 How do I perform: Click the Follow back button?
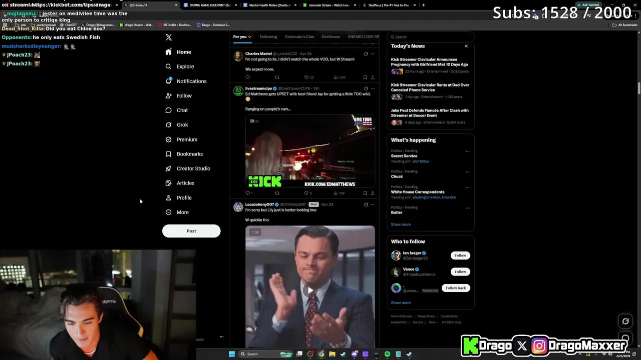(456, 288)
